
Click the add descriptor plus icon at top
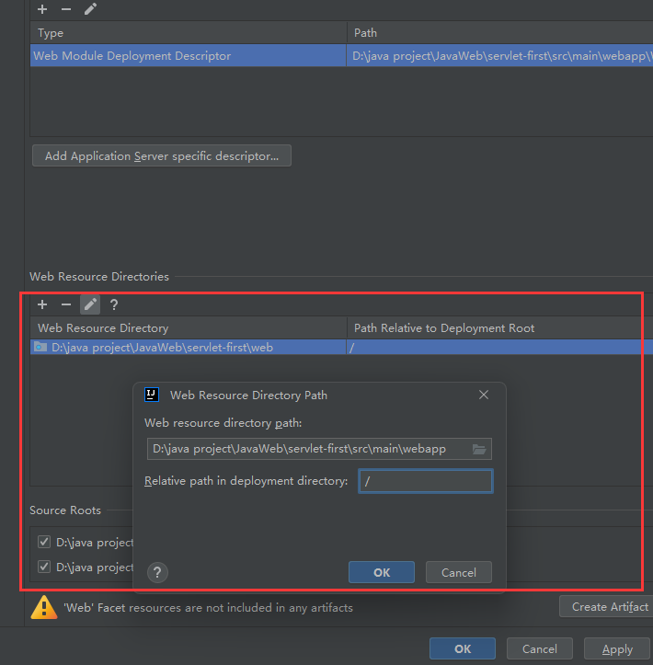click(42, 9)
